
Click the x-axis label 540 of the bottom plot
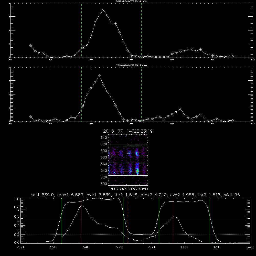[x=86, y=247]
